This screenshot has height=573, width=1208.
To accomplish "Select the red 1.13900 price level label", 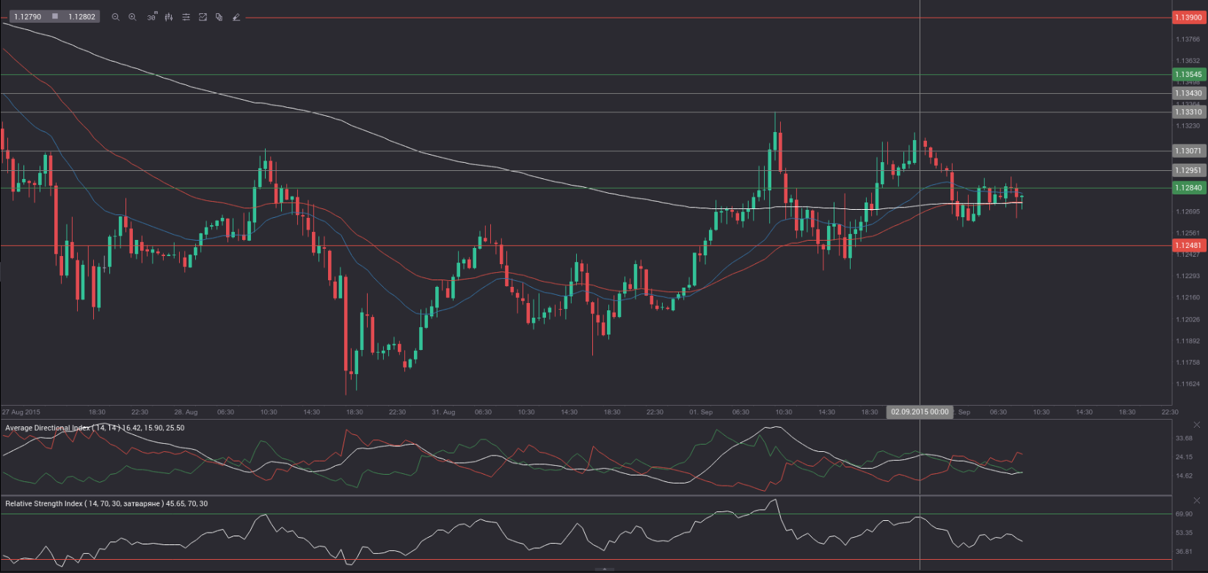I will (x=1188, y=17).
